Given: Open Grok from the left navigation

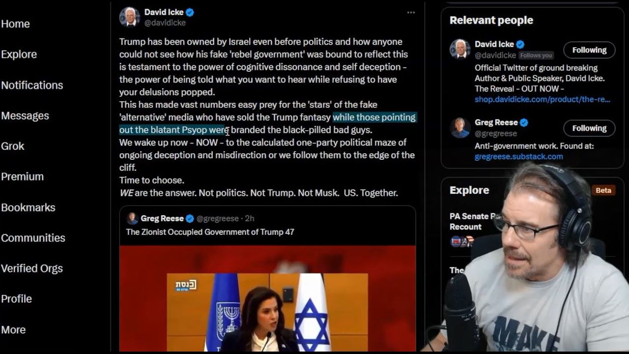Looking at the screenshot, I should click(13, 146).
